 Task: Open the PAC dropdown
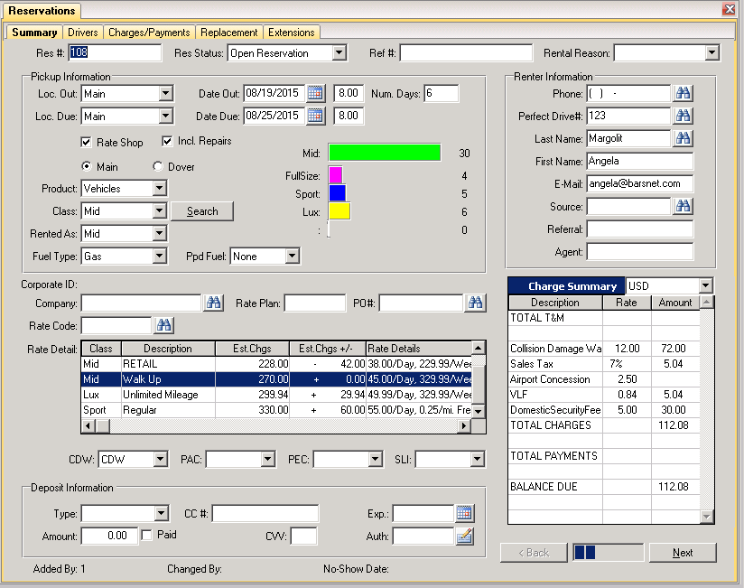click(268, 459)
